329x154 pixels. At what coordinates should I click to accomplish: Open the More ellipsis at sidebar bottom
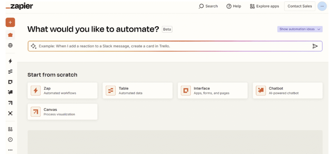point(10,150)
